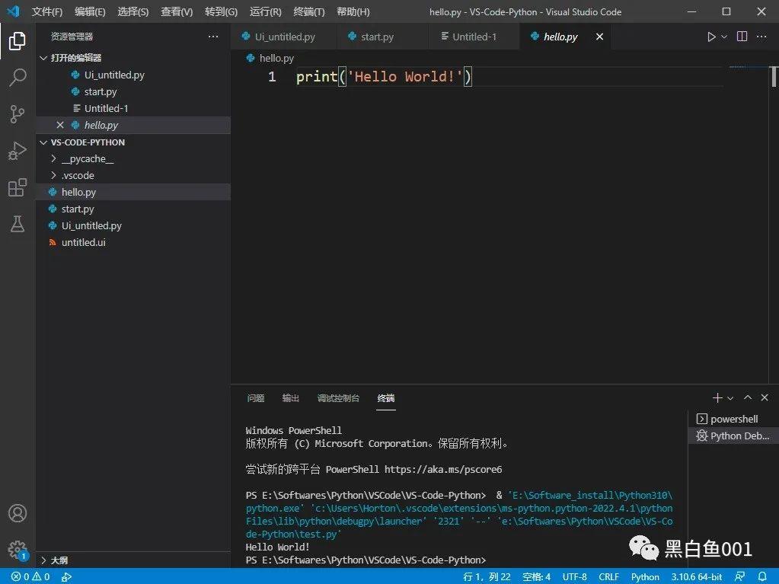Toggle the notifications bell in status bar
779x584 pixels.
[x=764, y=576]
